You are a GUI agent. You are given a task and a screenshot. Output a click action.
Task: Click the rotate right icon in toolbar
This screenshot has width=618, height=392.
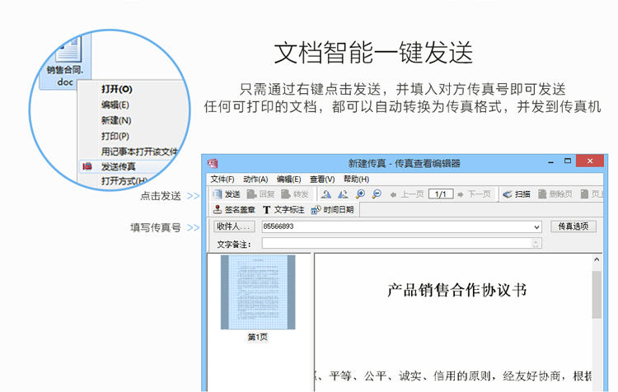(x=343, y=194)
